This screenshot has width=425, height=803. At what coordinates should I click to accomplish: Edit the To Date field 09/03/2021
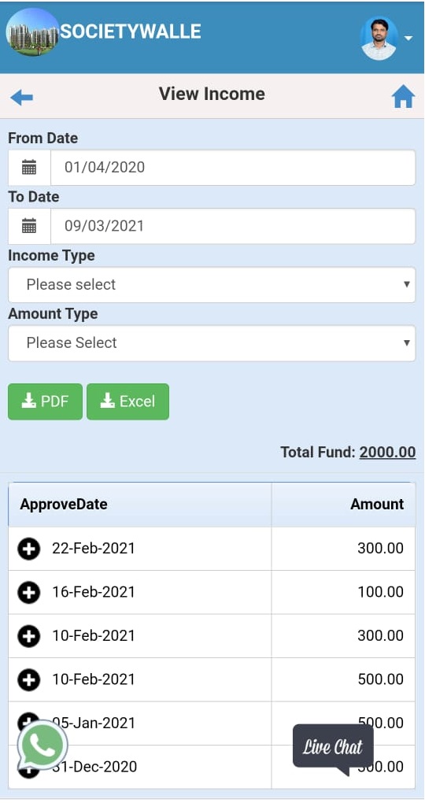[233, 226]
